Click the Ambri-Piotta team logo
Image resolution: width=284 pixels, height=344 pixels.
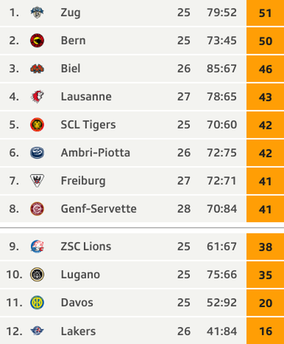(x=37, y=153)
